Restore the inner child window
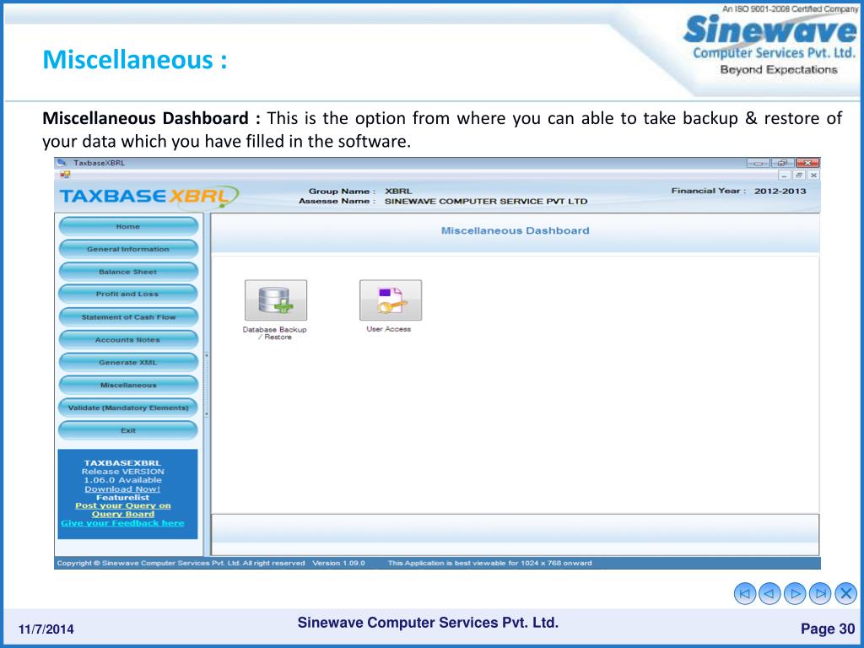 point(799,175)
